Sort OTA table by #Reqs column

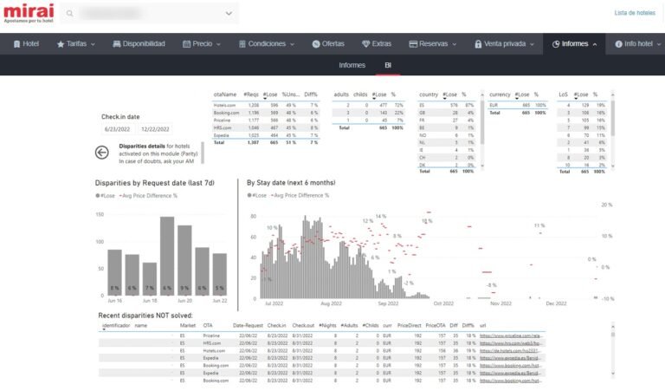tap(252, 94)
